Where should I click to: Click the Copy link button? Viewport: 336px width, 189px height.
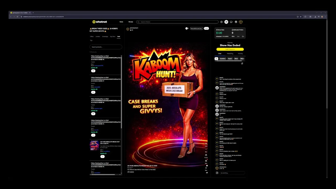pyautogui.click(x=206, y=28)
